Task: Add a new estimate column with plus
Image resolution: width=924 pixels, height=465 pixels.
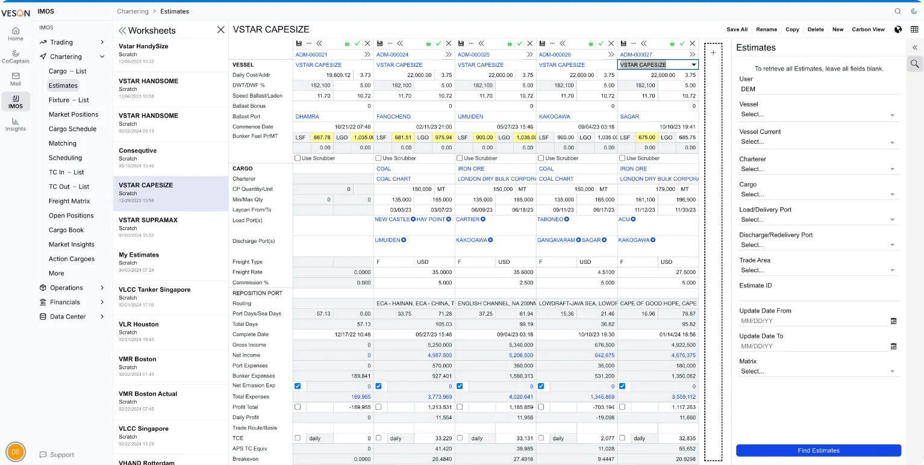Action: coord(713,53)
